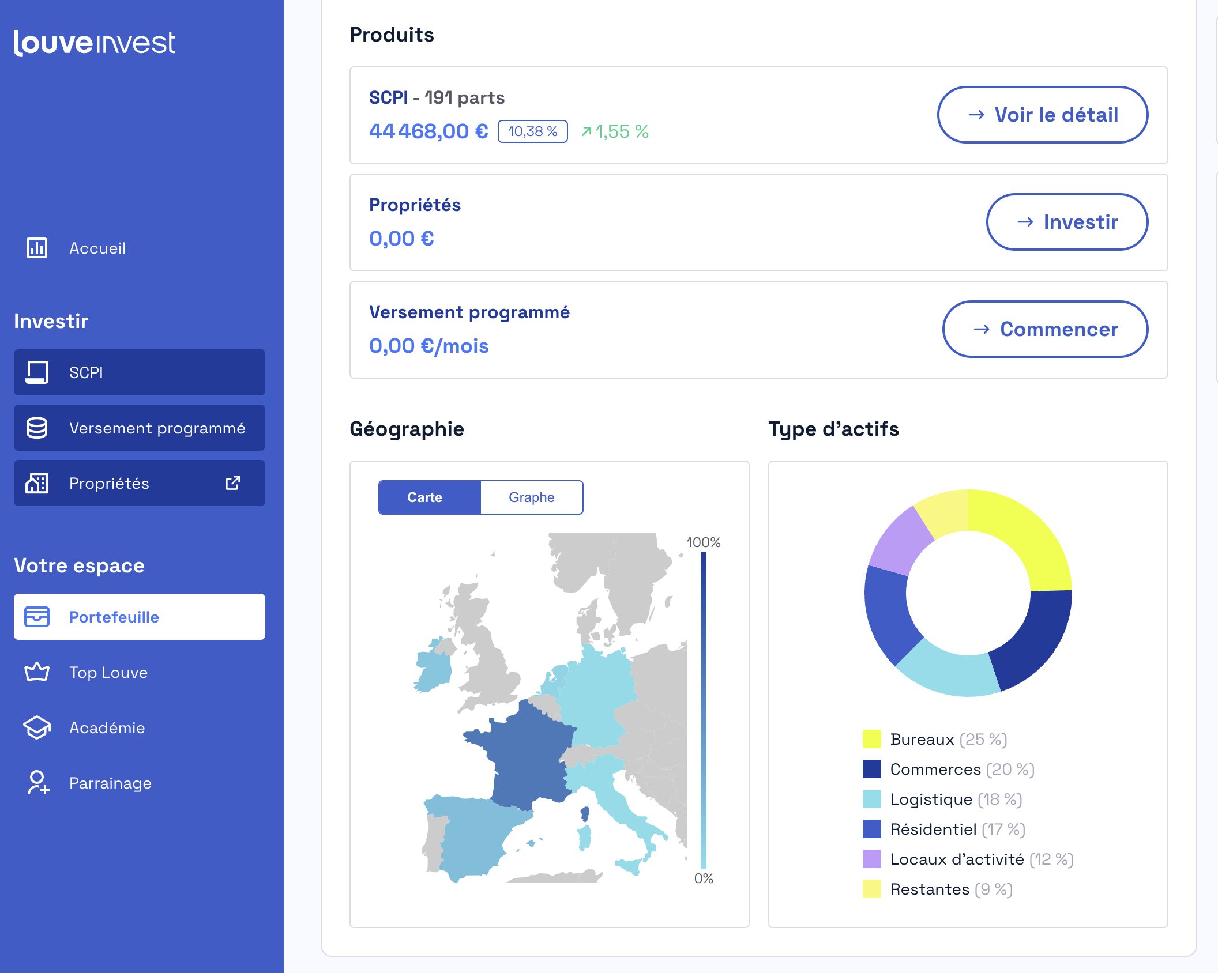Click Investir in the Propriétés card
The height and width of the screenshot is (973, 1218).
[x=1067, y=222]
